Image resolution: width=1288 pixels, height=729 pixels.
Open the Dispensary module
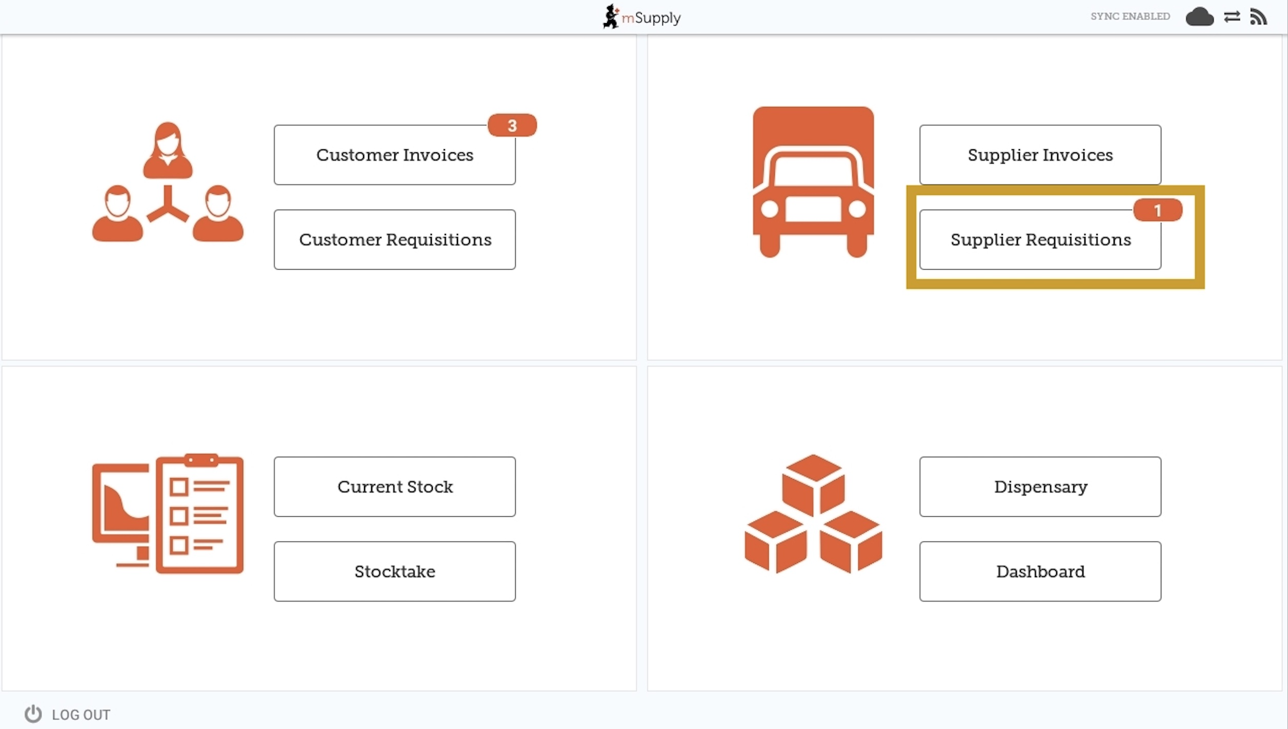click(x=1040, y=487)
